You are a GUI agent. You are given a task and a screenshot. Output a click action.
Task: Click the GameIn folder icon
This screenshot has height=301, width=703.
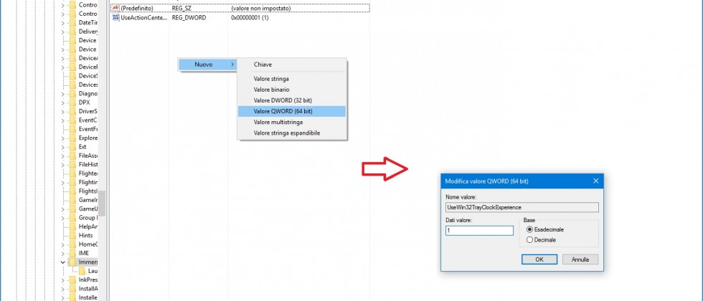point(72,200)
